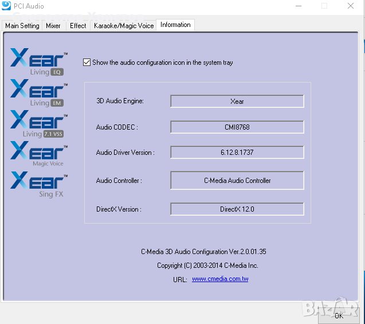Close the PCI Audio window

[x=351, y=6]
